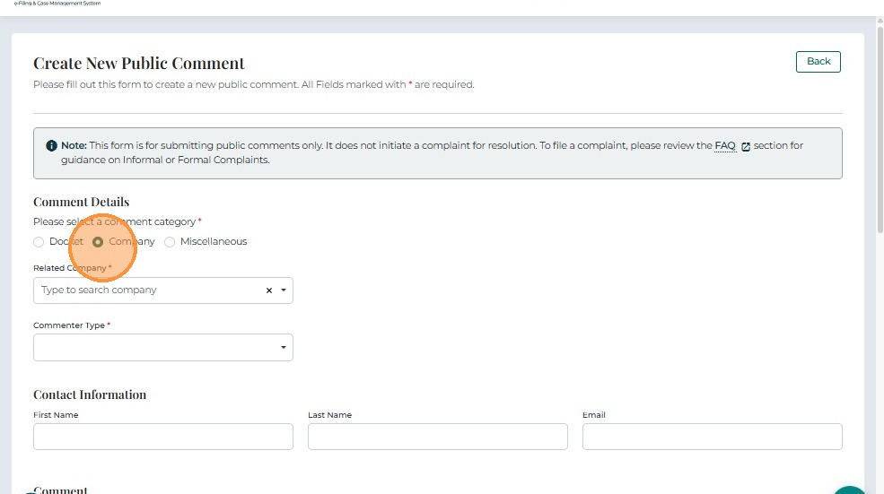Click the Miscellaneous radio label text
The height and width of the screenshot is (494, 884).
214,242
